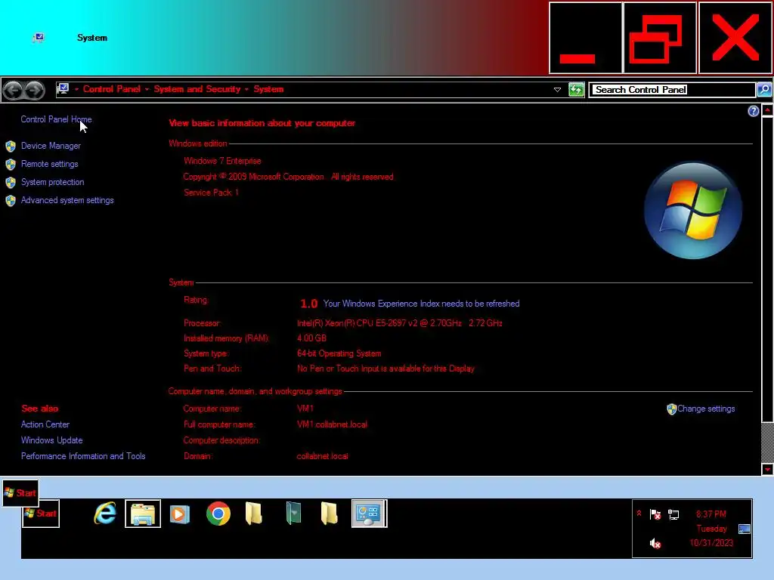Go to Control Panel Home

56,119
